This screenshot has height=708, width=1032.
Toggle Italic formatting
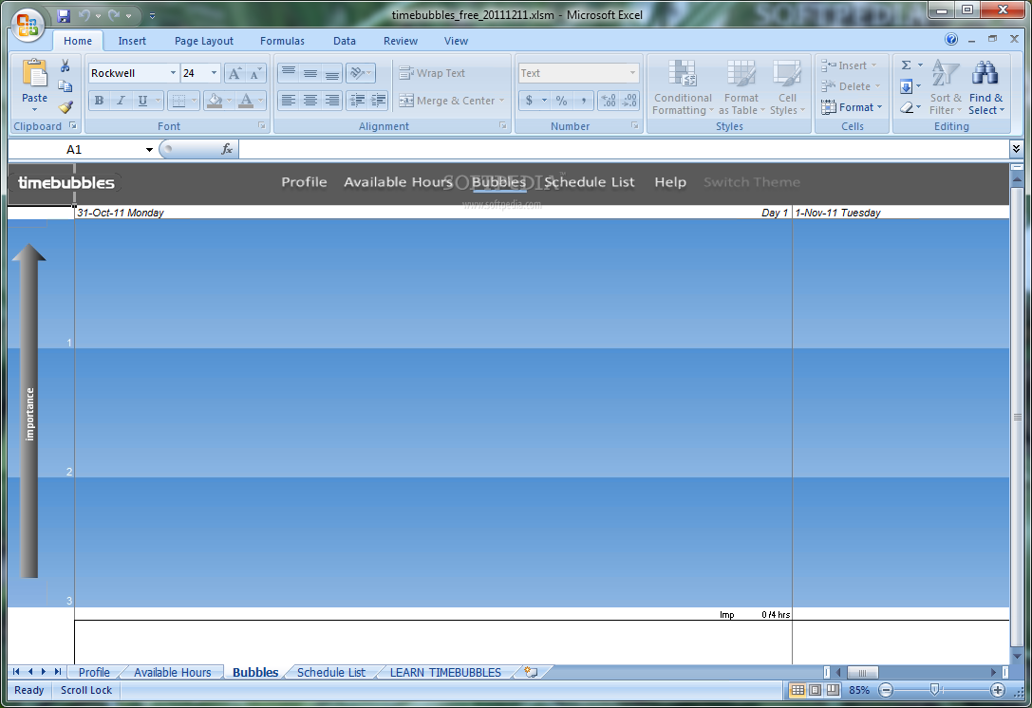(121, 101)
